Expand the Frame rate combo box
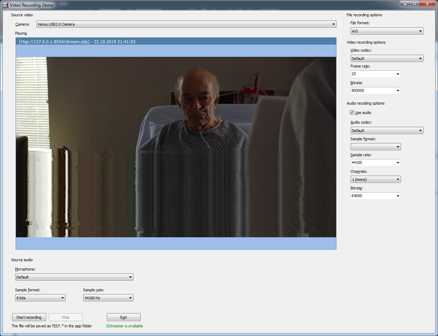 click(398, 74)
